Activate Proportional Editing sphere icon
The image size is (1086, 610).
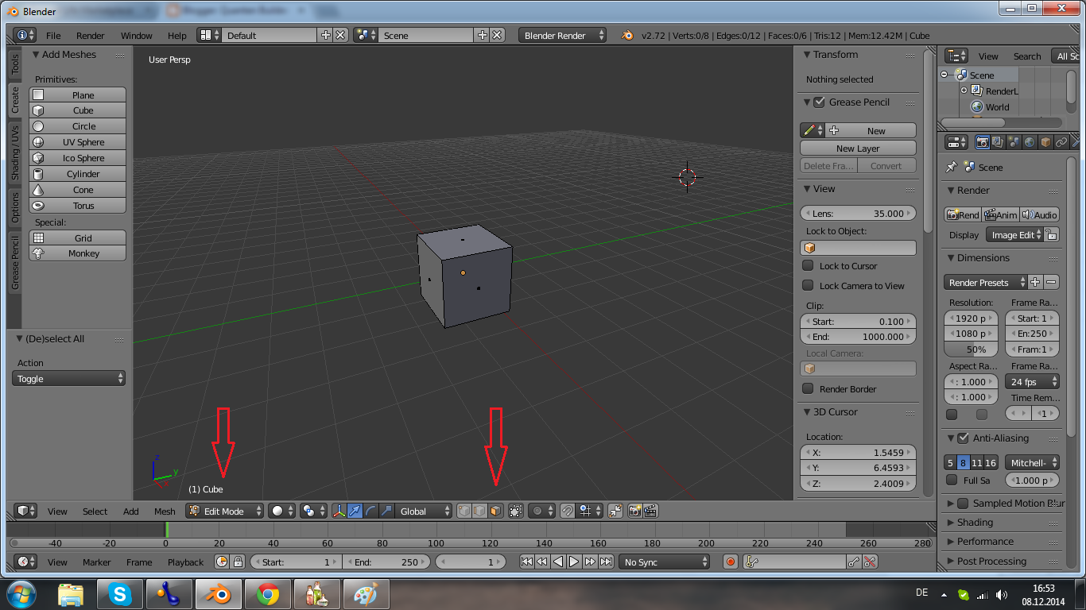pos(537,511)
